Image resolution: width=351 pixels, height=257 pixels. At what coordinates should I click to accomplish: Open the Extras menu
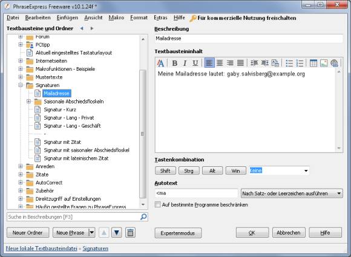(160, 18)
